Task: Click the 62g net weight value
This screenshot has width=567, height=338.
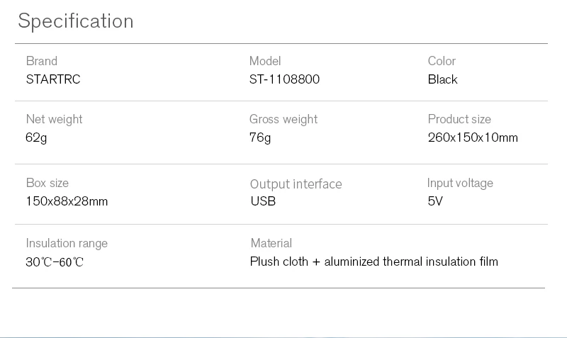Action: click(36, 137)
